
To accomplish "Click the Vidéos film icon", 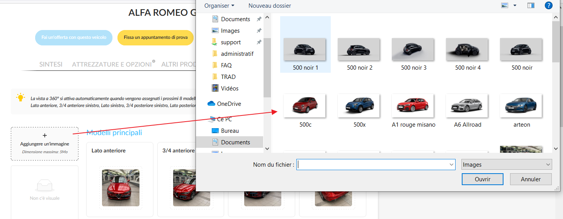I will [215, 88].
